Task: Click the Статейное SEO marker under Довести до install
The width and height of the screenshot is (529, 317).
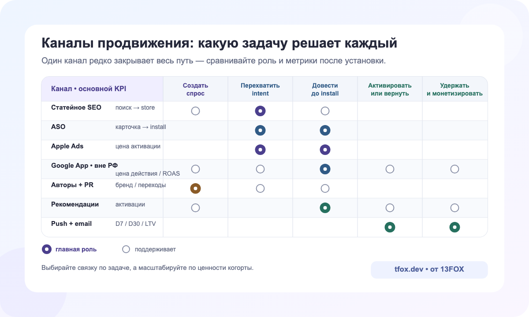Action: click(x=325, y=111)
